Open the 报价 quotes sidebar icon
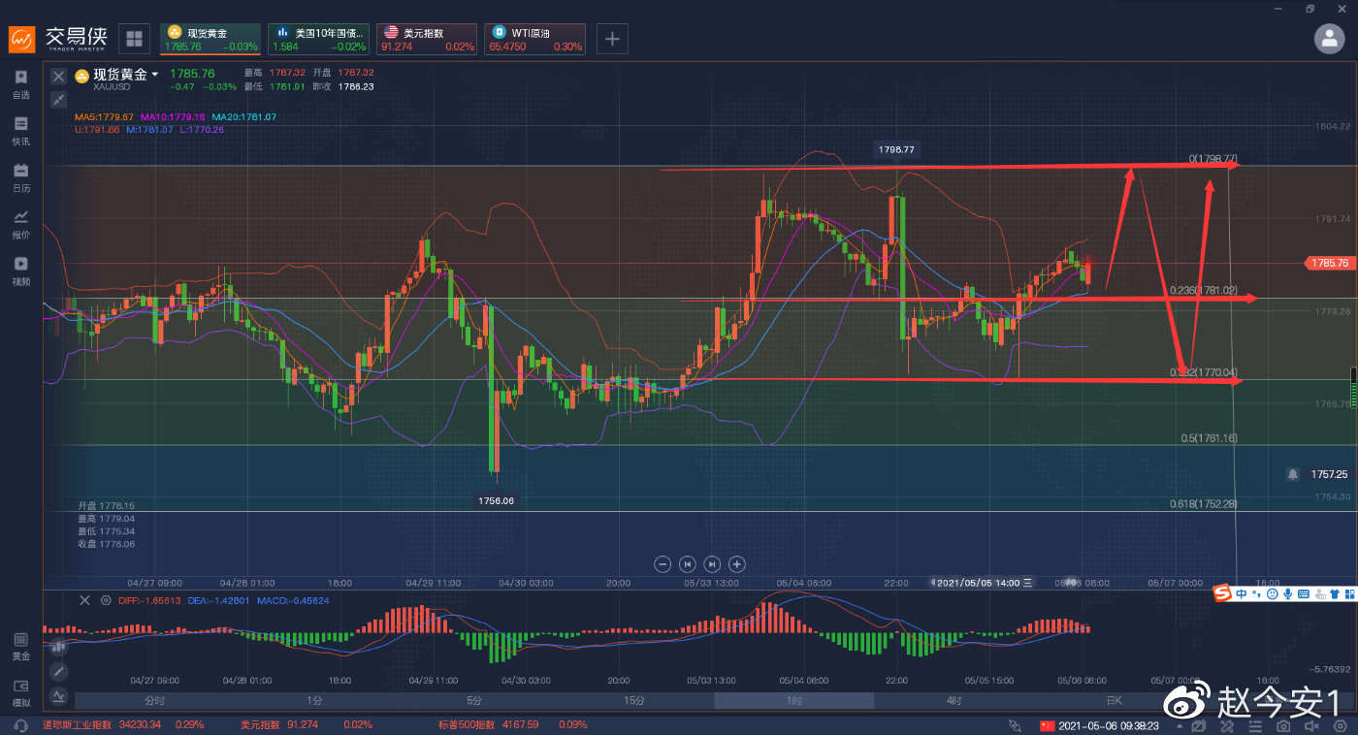The height and width of the screenshot is (735, 1358). [20, 224]
